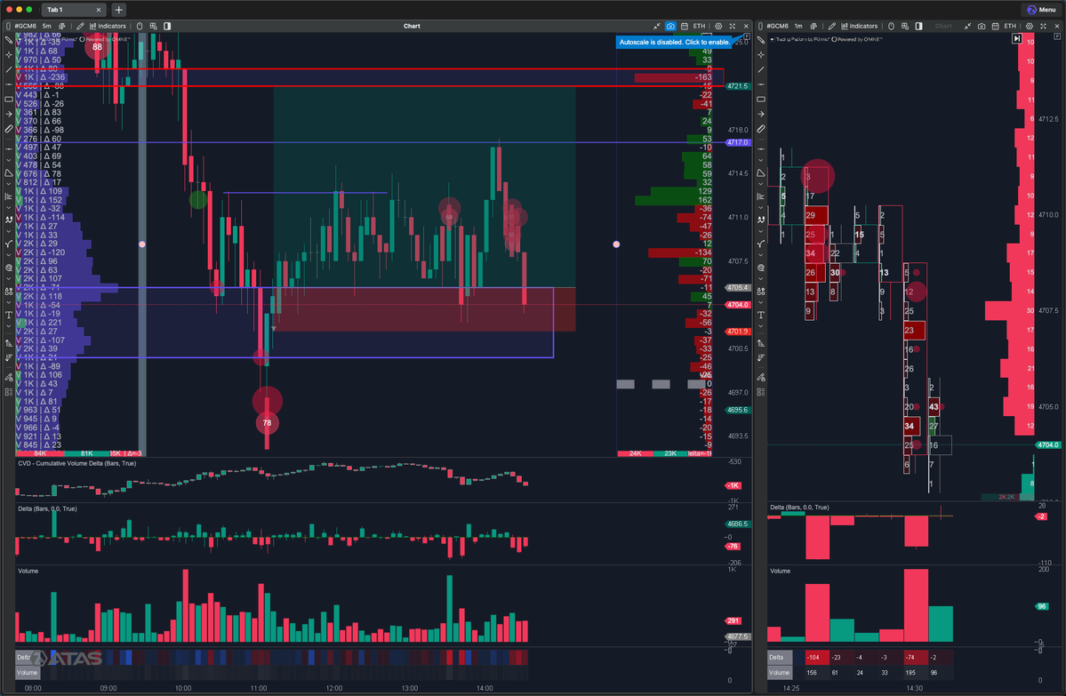
Task: Open the calendar icon in right chart header
Action: (995, 26)
